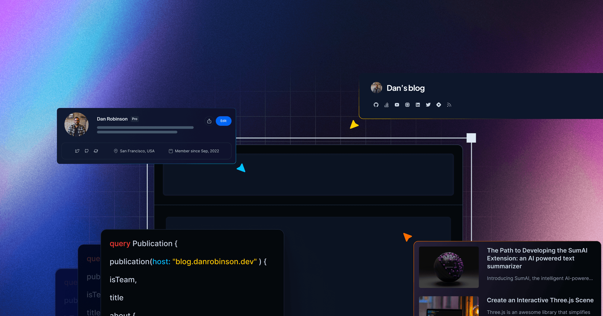
Task: Click the solid Twitter bird in the blog header
Action: (428, 105)
